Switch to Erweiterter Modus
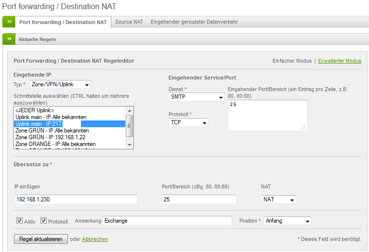Viewport: 369px width, 252px height. (x=340, y=61)
